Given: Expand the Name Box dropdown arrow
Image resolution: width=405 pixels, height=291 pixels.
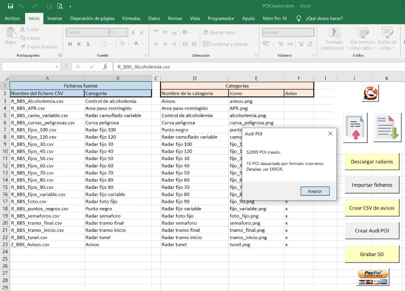Looking at the screenshot, I should point(57,67).
